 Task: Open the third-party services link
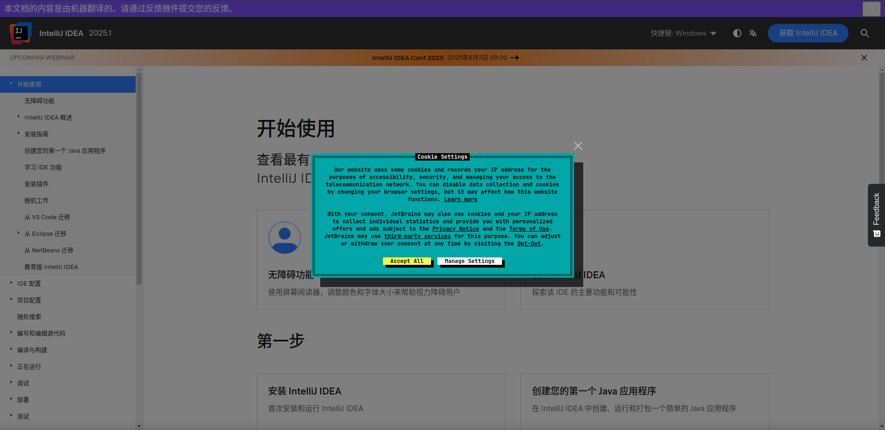417,236
